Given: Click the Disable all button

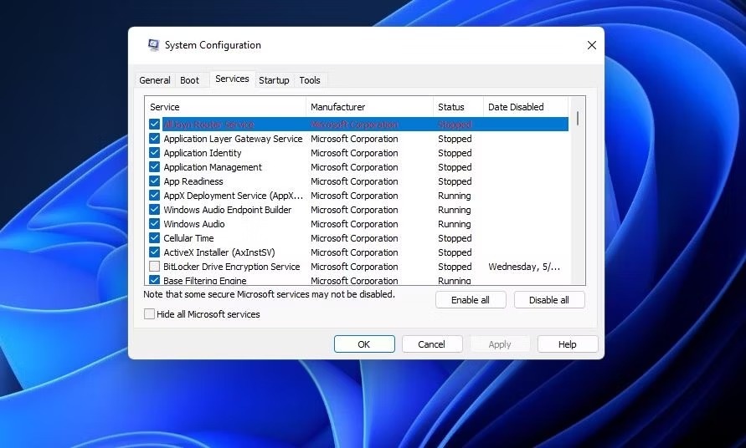Looking at the screenshot, I should coord(549,300).
